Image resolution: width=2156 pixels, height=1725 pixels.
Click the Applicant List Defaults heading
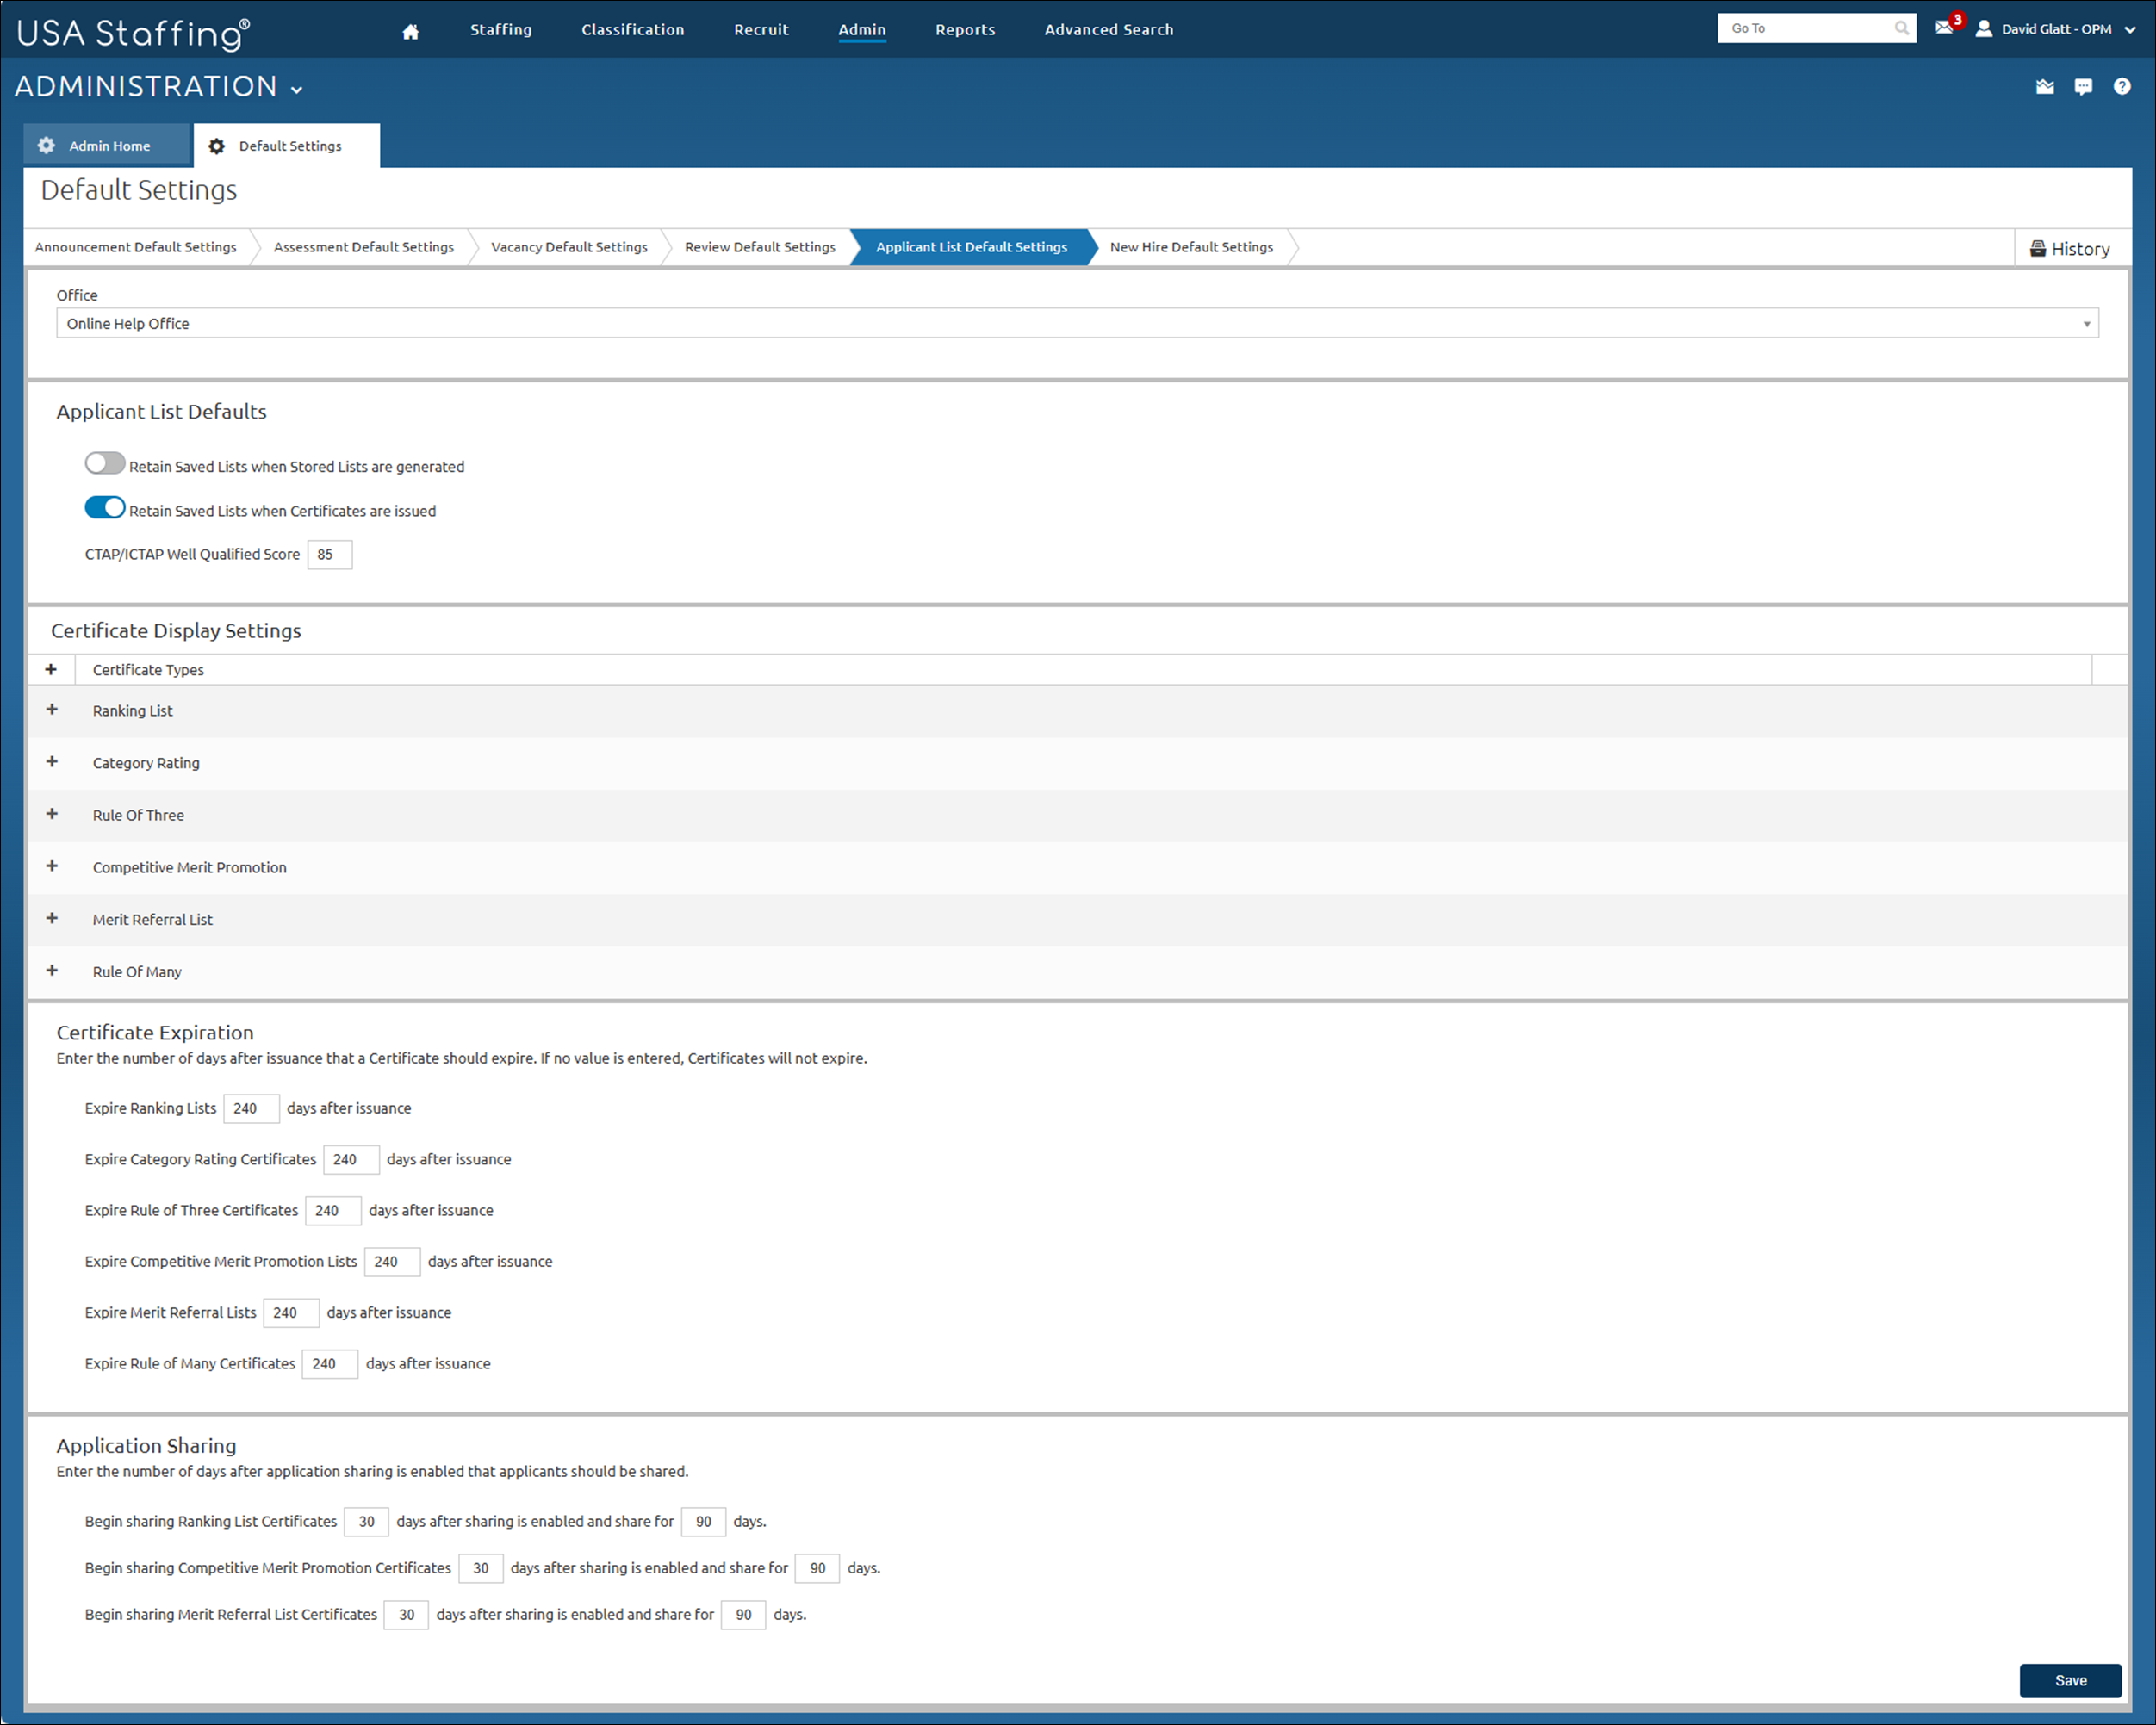coord(161,412)
